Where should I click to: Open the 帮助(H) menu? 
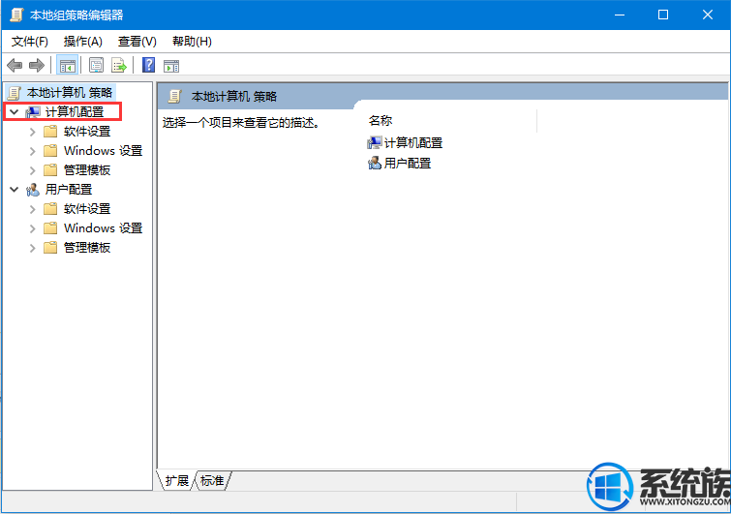tap(192, 42)
